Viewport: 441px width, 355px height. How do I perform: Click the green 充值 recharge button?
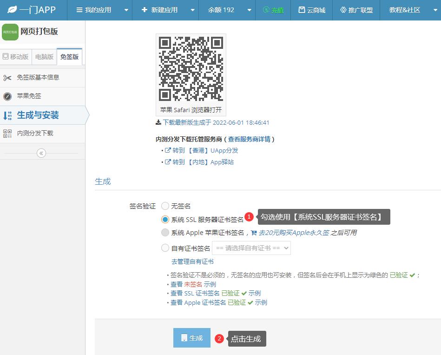273,10
